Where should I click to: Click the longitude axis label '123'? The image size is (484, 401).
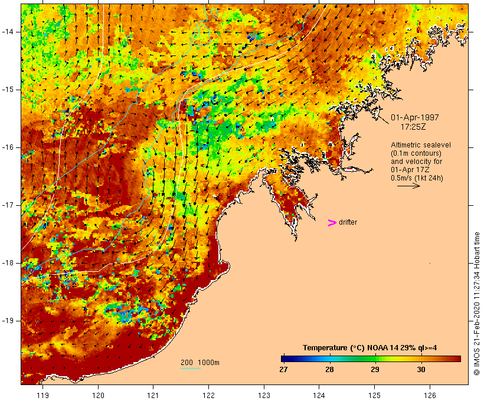tap(264, 395)
